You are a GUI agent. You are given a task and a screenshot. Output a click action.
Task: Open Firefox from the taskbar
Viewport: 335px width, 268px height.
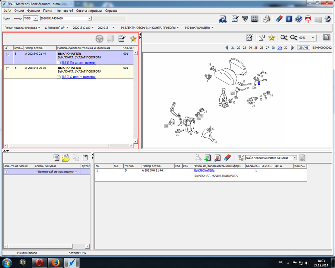tap(56, 263)
